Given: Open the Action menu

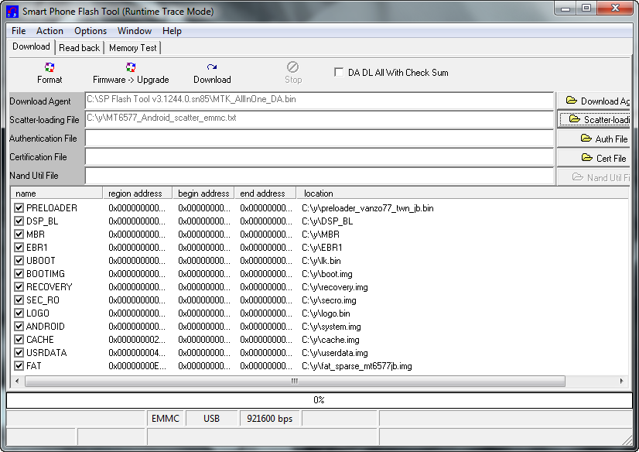Looking at the screenshot, I should click(x=50, y=31).
